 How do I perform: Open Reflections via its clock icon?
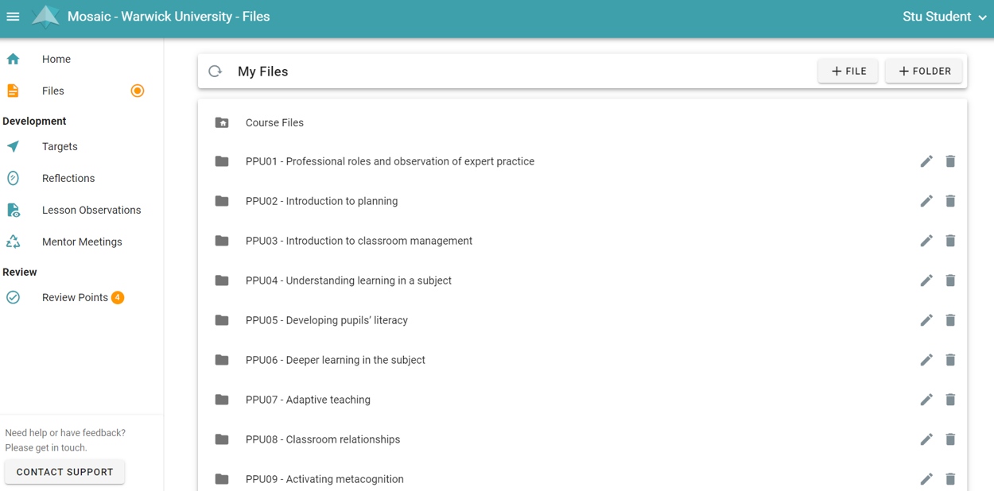coord(14,178)
